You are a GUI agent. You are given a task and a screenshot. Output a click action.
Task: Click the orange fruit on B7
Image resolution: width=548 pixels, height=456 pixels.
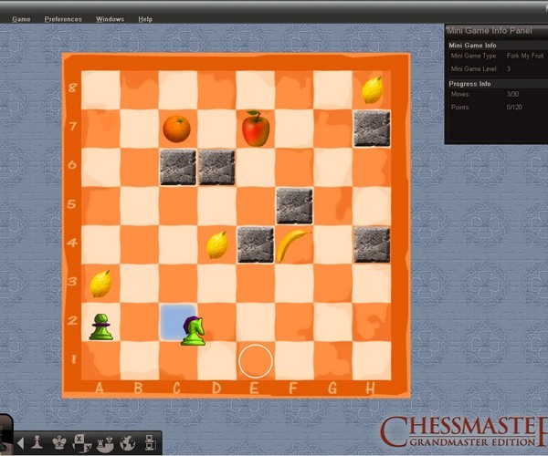click(x=176, y=129)
